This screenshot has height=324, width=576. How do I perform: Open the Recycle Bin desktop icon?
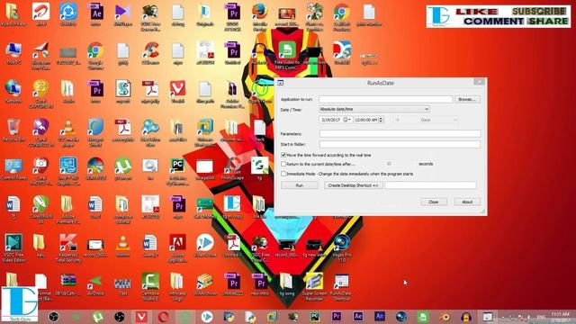point(13,130)
